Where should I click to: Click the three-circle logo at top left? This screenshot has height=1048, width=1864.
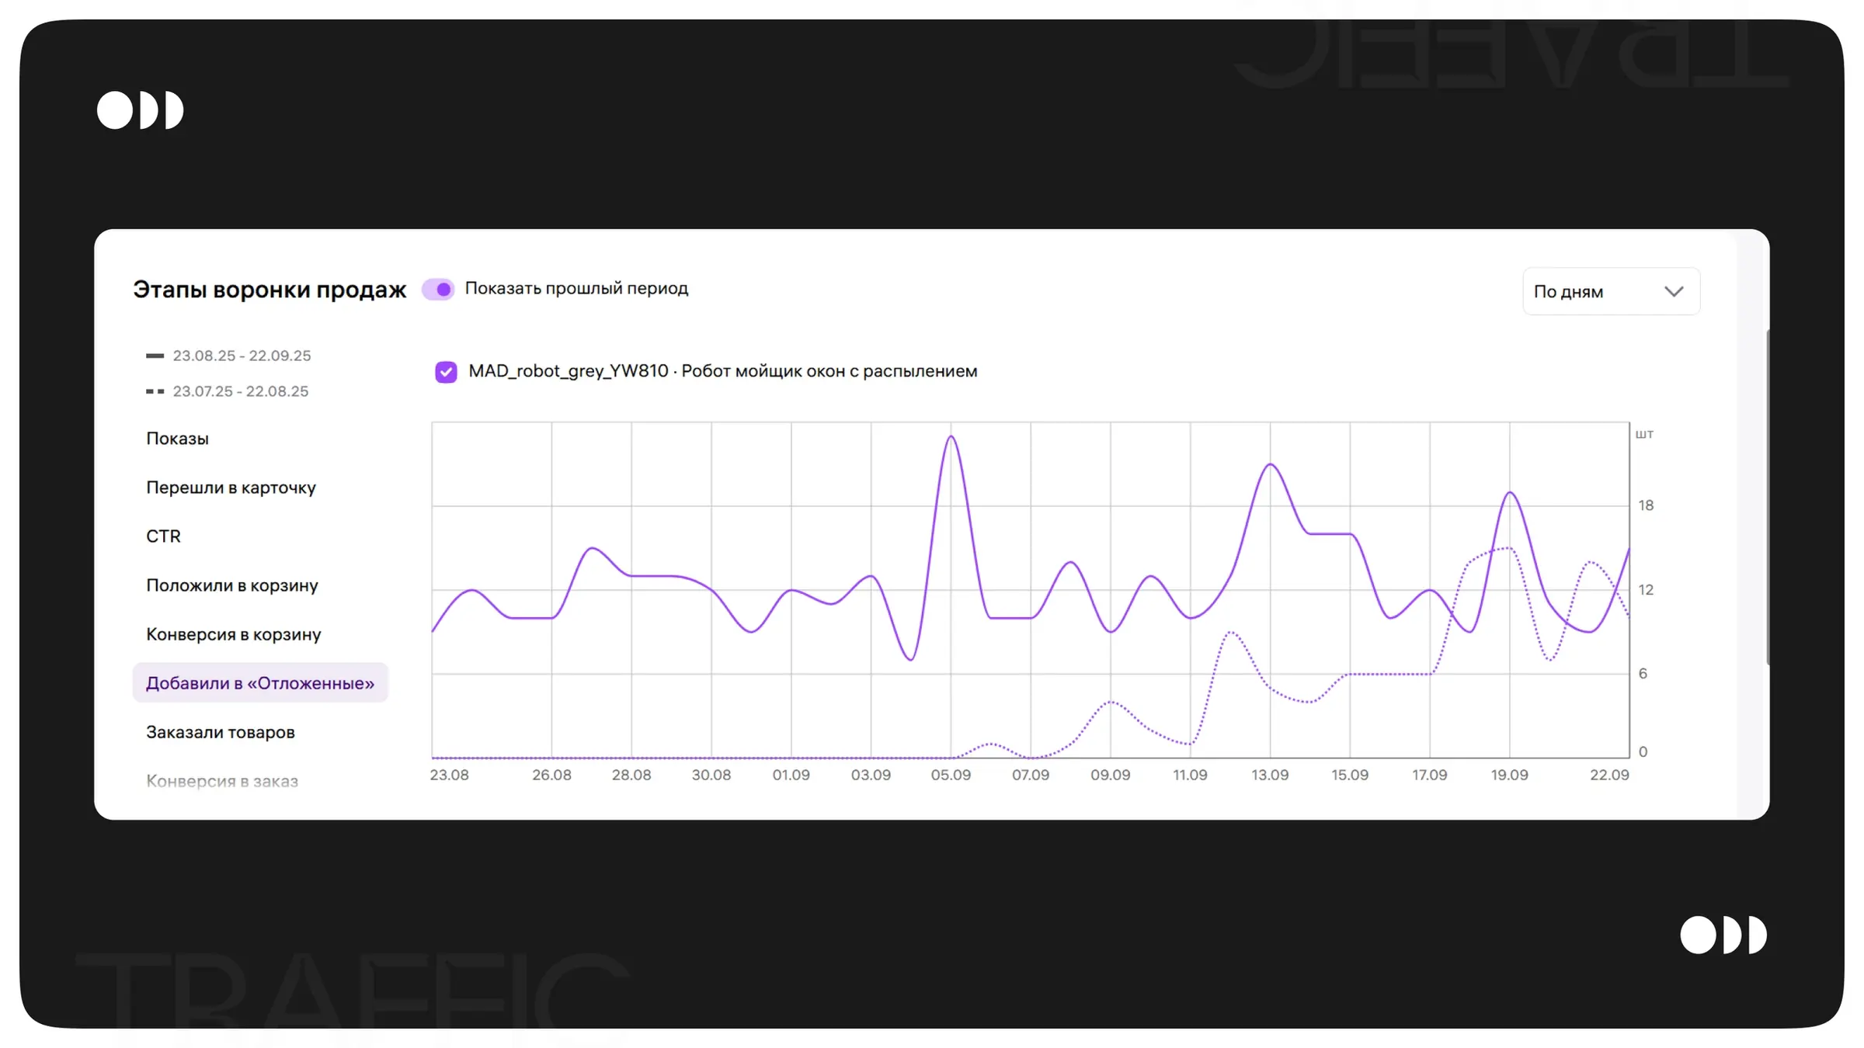(x=140, y=110)
